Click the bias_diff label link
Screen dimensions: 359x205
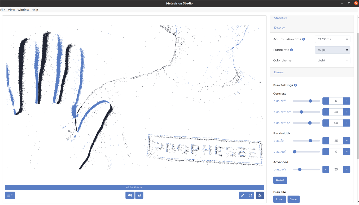pos(279,101)
